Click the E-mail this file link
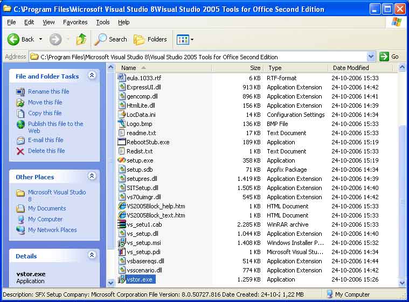This screenshot has width=409, height=302. (46, 140)
